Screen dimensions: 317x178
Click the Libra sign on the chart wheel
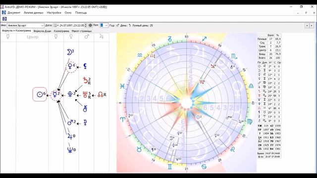(251, 86)
